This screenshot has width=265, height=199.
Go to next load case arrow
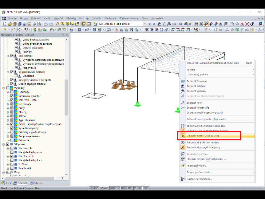tap(154, 24)
